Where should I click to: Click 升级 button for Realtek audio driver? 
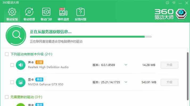pos(170,65)
